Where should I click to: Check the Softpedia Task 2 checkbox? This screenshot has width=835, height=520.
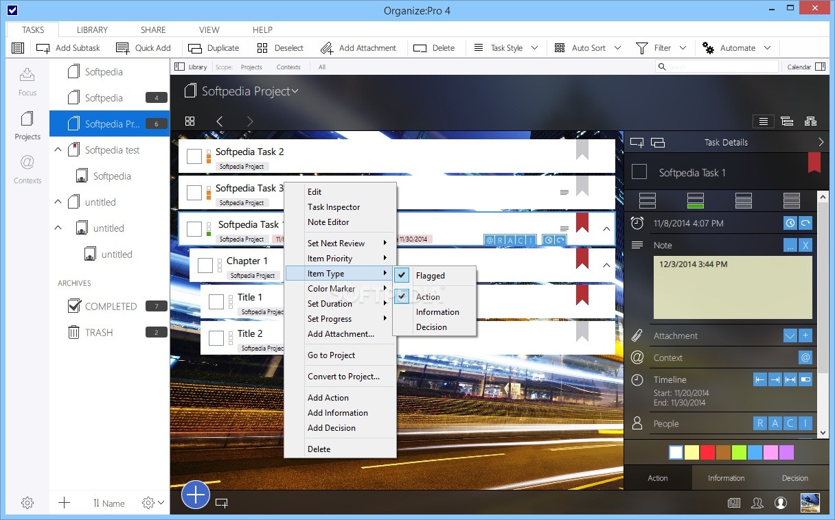(x=194, y=156)
